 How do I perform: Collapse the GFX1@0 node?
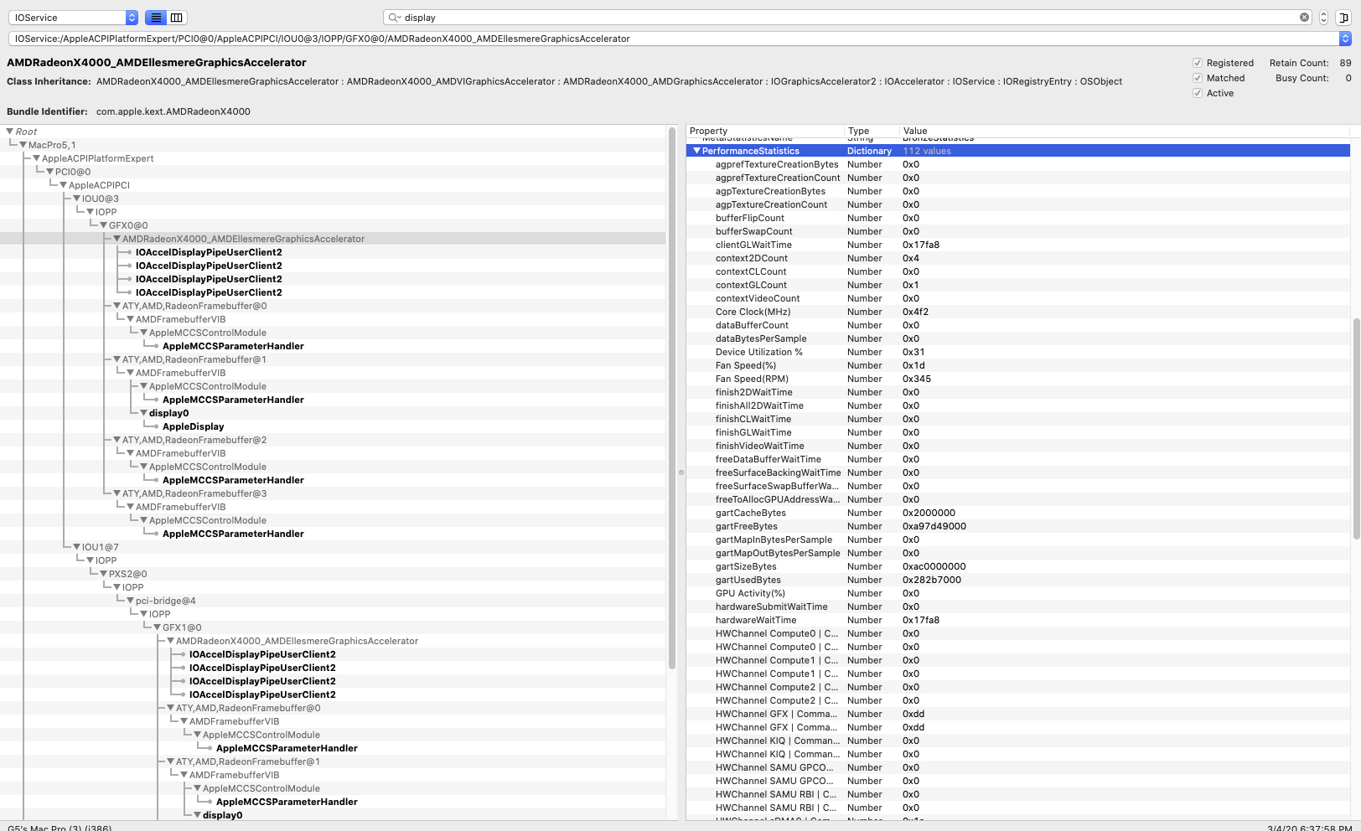(157, 627)
